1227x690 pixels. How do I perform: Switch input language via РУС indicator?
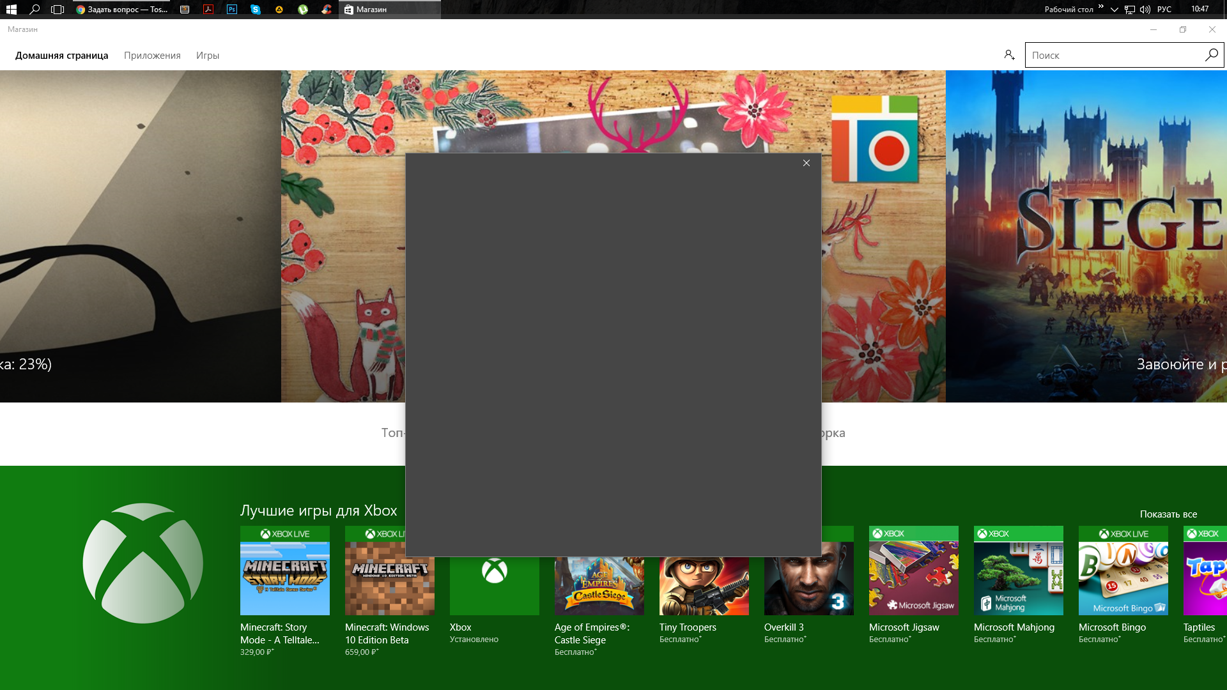(x=1164, y=10)
